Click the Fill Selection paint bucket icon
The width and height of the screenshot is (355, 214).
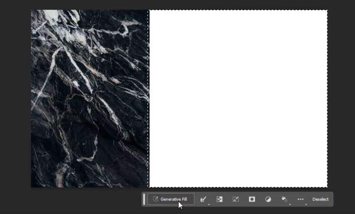284,199
